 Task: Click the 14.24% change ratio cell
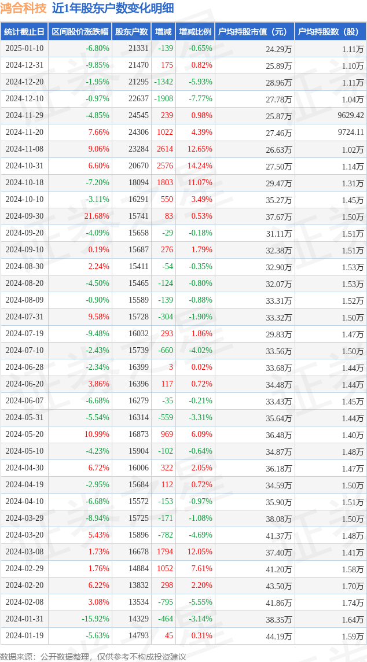coord(195,166)
